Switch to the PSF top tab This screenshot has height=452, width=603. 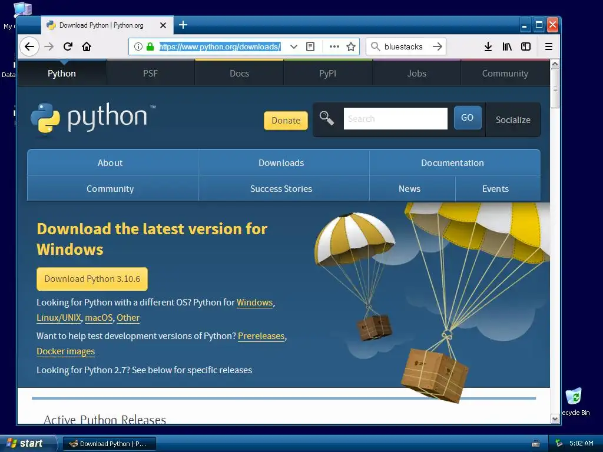(x=150, y=74)
